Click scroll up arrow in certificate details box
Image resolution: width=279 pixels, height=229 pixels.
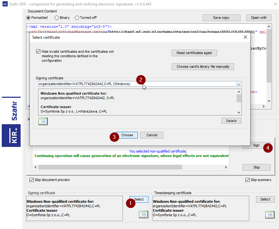pyautogui.click(x=239, y=92)
